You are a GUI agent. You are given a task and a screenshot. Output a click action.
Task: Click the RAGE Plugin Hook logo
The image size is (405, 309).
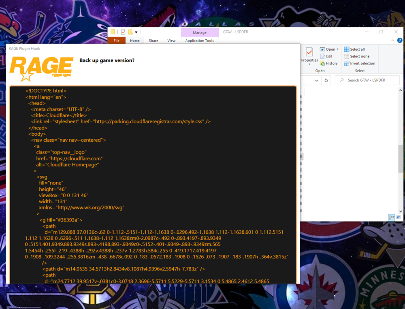[40, 67]
